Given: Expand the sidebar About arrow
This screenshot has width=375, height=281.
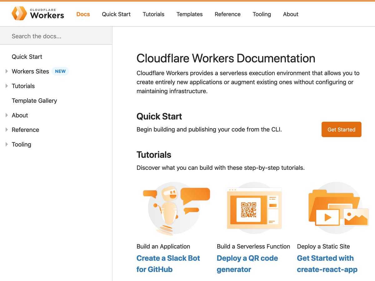Looking at the screenshot, I should tap(7, 115).
